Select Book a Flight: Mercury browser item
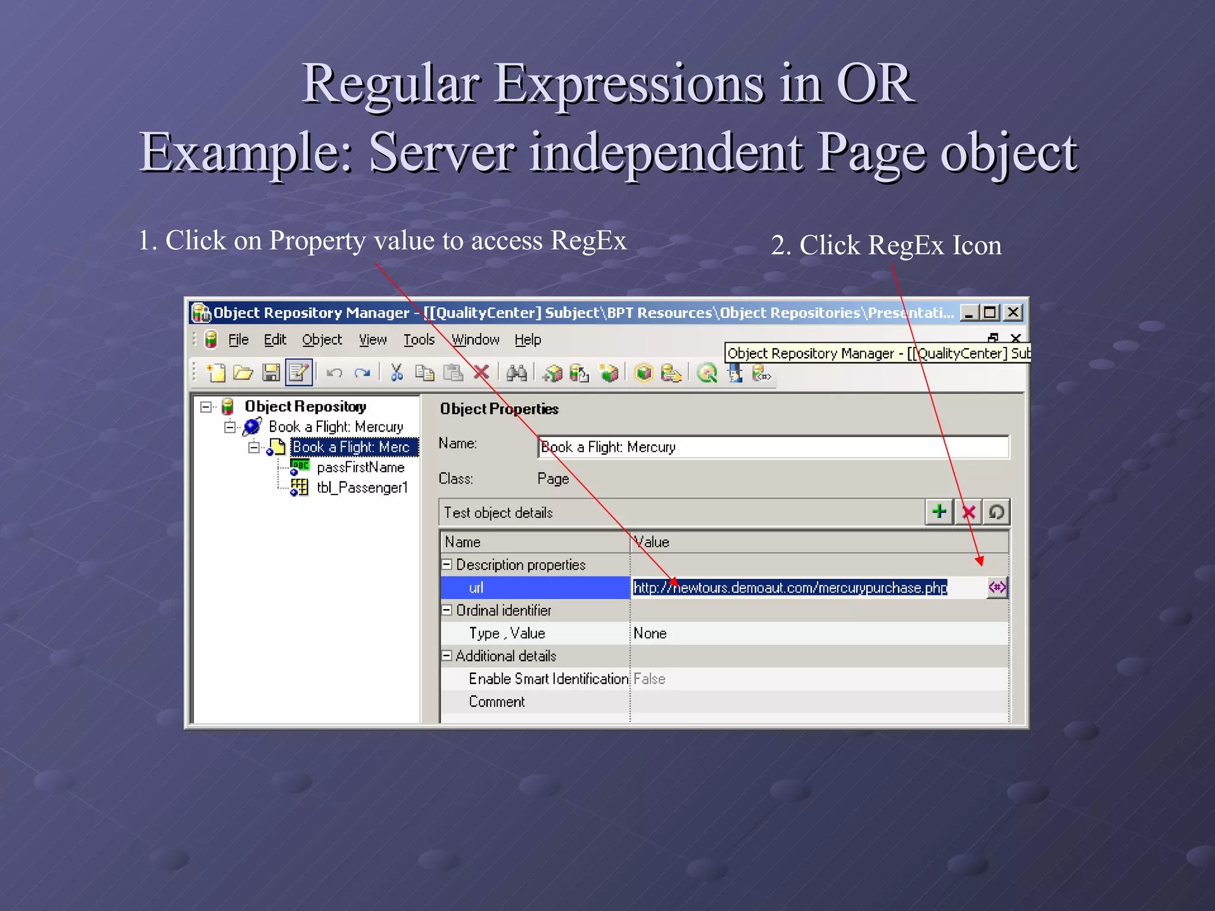The image size is (1215, 911). pos(336,427)
